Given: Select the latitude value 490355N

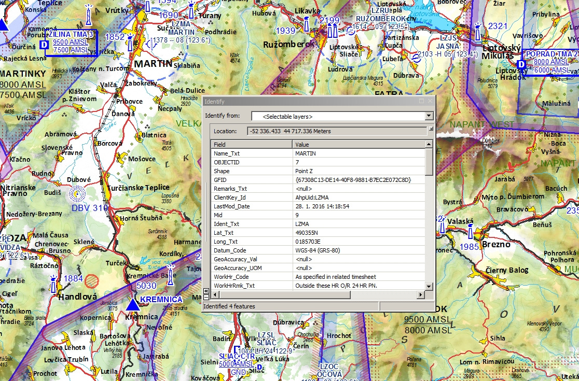Looking at the screenshot, I should 307,233.
